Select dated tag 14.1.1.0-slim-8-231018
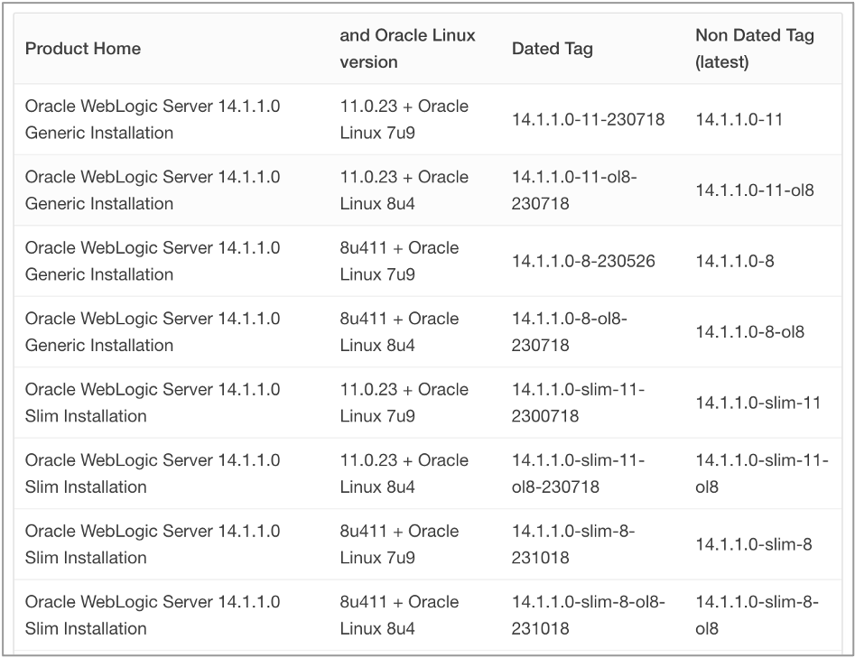The image size is (855, 658). point(573,544)
